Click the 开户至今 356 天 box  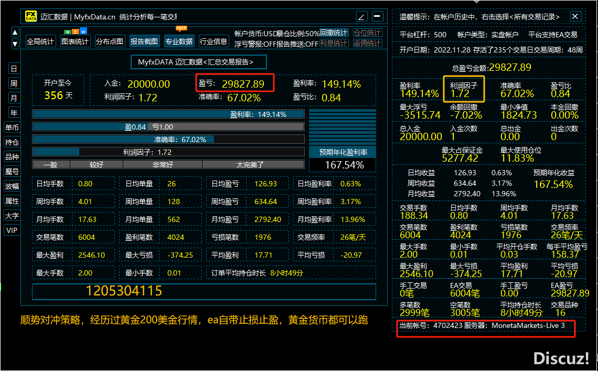[58, 90]
